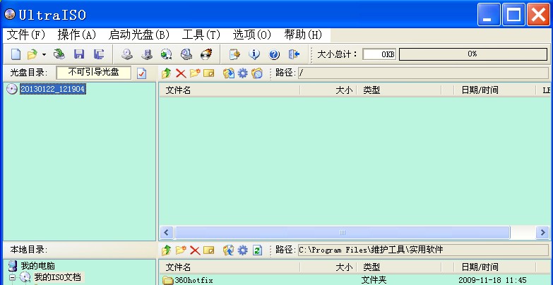
Task: Open the 操作(A) menu
Action: (77, 35)
